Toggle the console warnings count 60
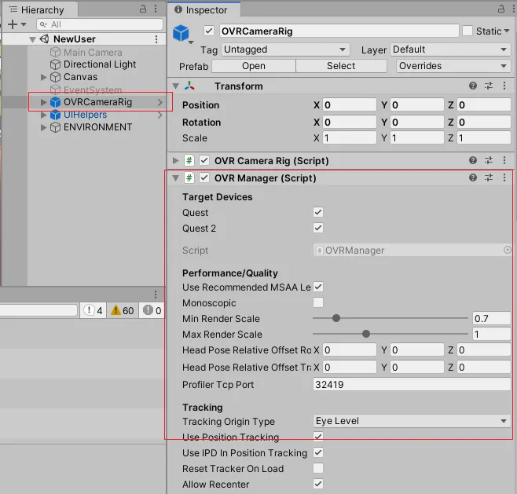This screenshot has height=494, width=517. pyautogui.click(x=123, y=310)
